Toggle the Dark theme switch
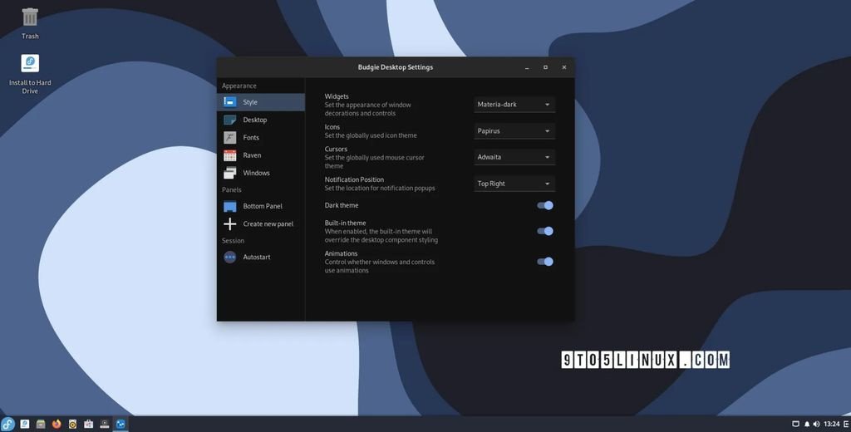The image size is (851, 432). (545, 205)
